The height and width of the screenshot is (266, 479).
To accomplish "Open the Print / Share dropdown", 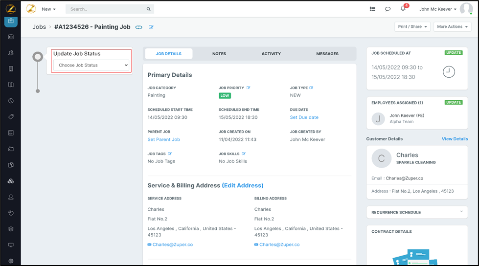I will [412, 27].
